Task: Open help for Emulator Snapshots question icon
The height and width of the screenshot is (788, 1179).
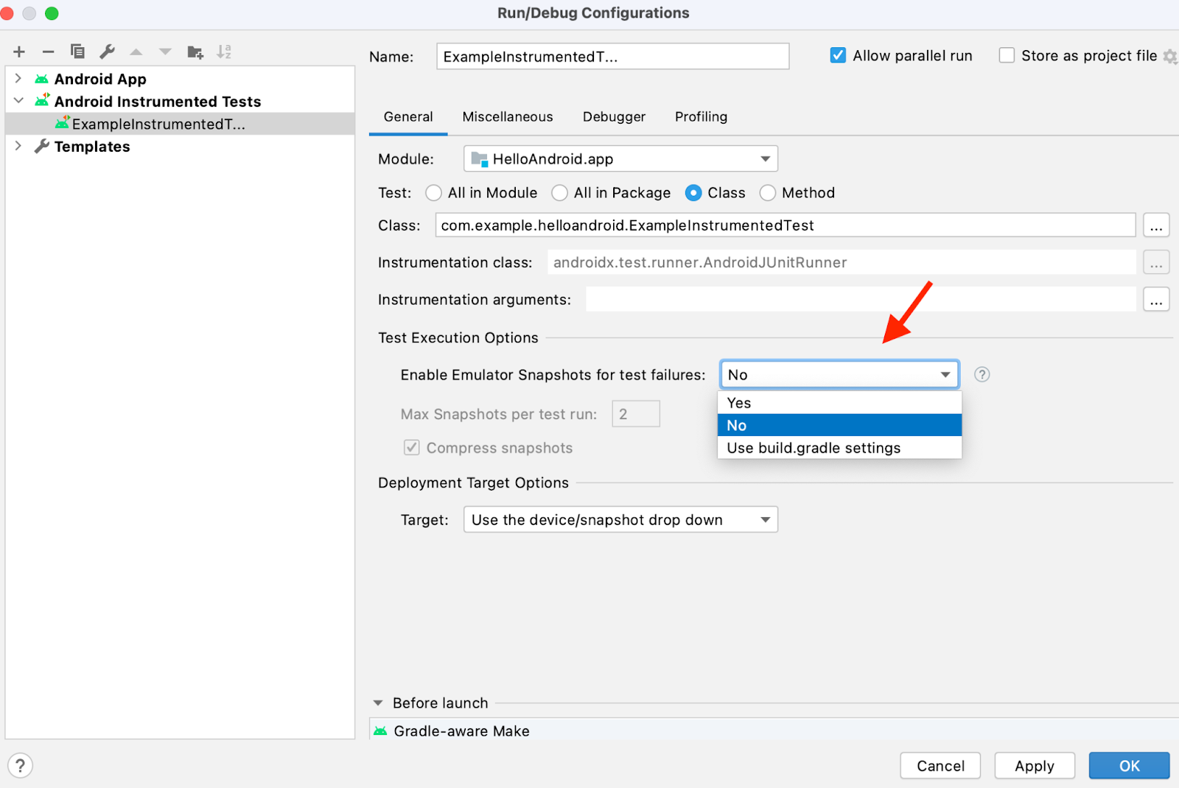Action: coord(982,374)
